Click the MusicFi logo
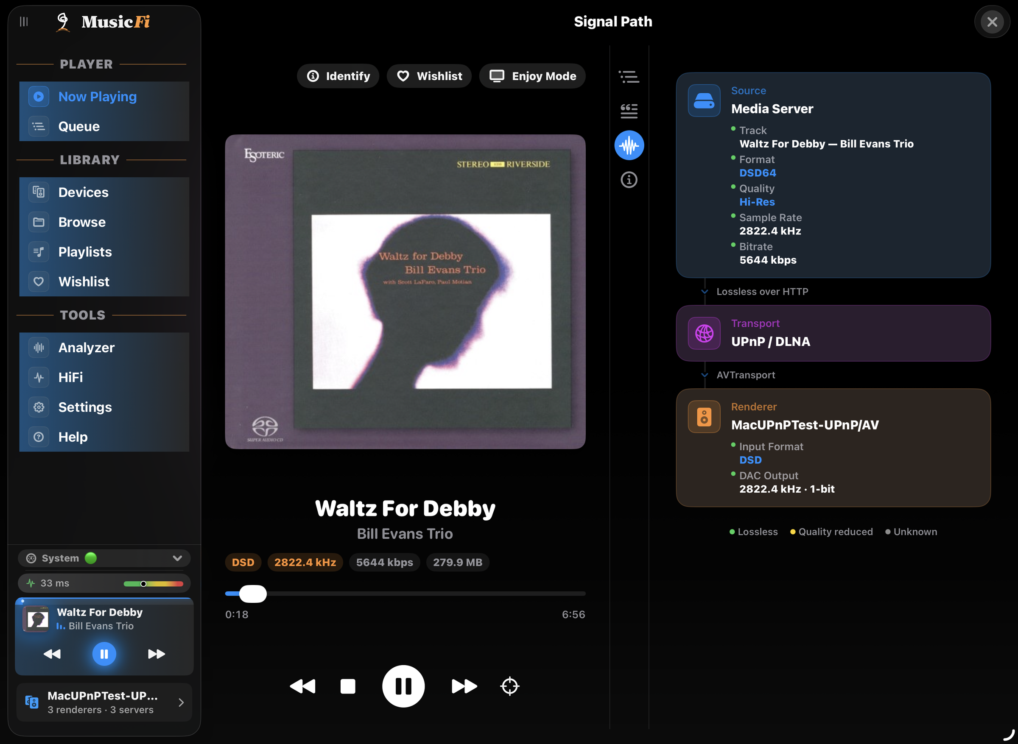Viewport: 1018px width, 744px height. tap(103, 22)
